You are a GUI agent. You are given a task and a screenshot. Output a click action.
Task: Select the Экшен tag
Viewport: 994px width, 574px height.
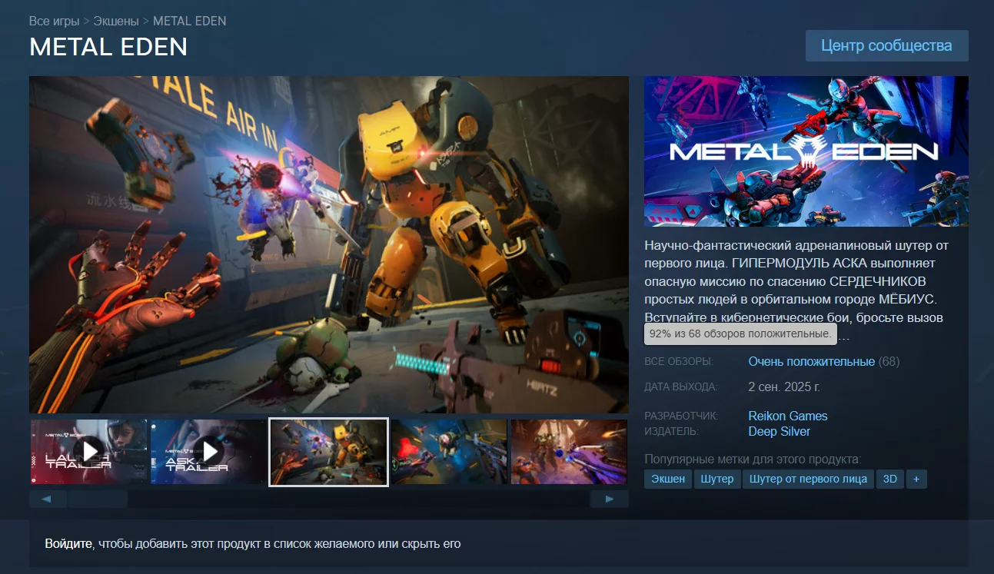click(x=668, y=479)
